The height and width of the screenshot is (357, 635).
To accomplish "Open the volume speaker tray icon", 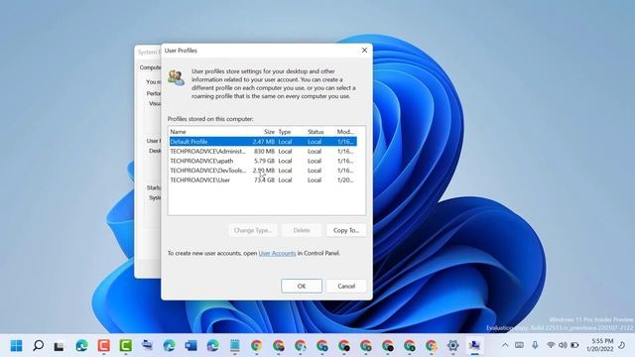I will point(563,345).
